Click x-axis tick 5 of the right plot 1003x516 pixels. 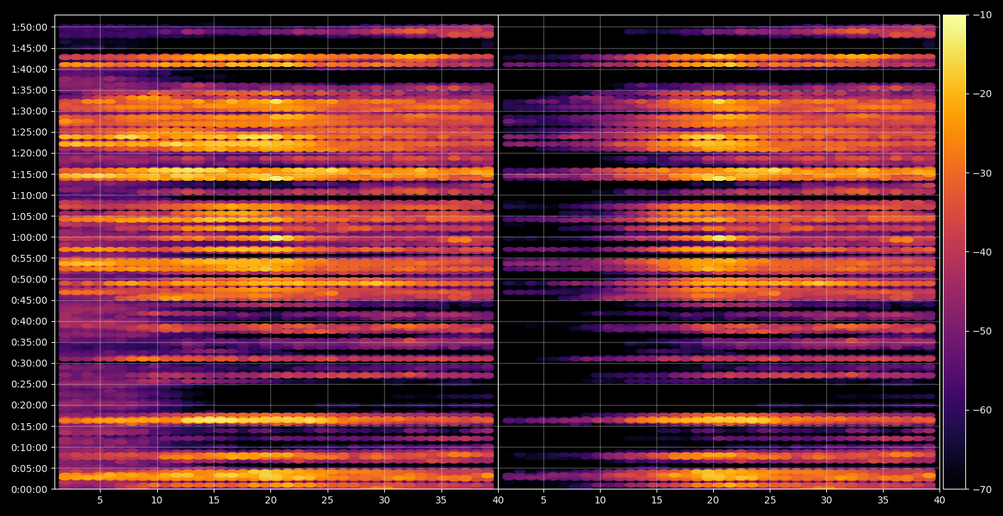pos(543,501)
